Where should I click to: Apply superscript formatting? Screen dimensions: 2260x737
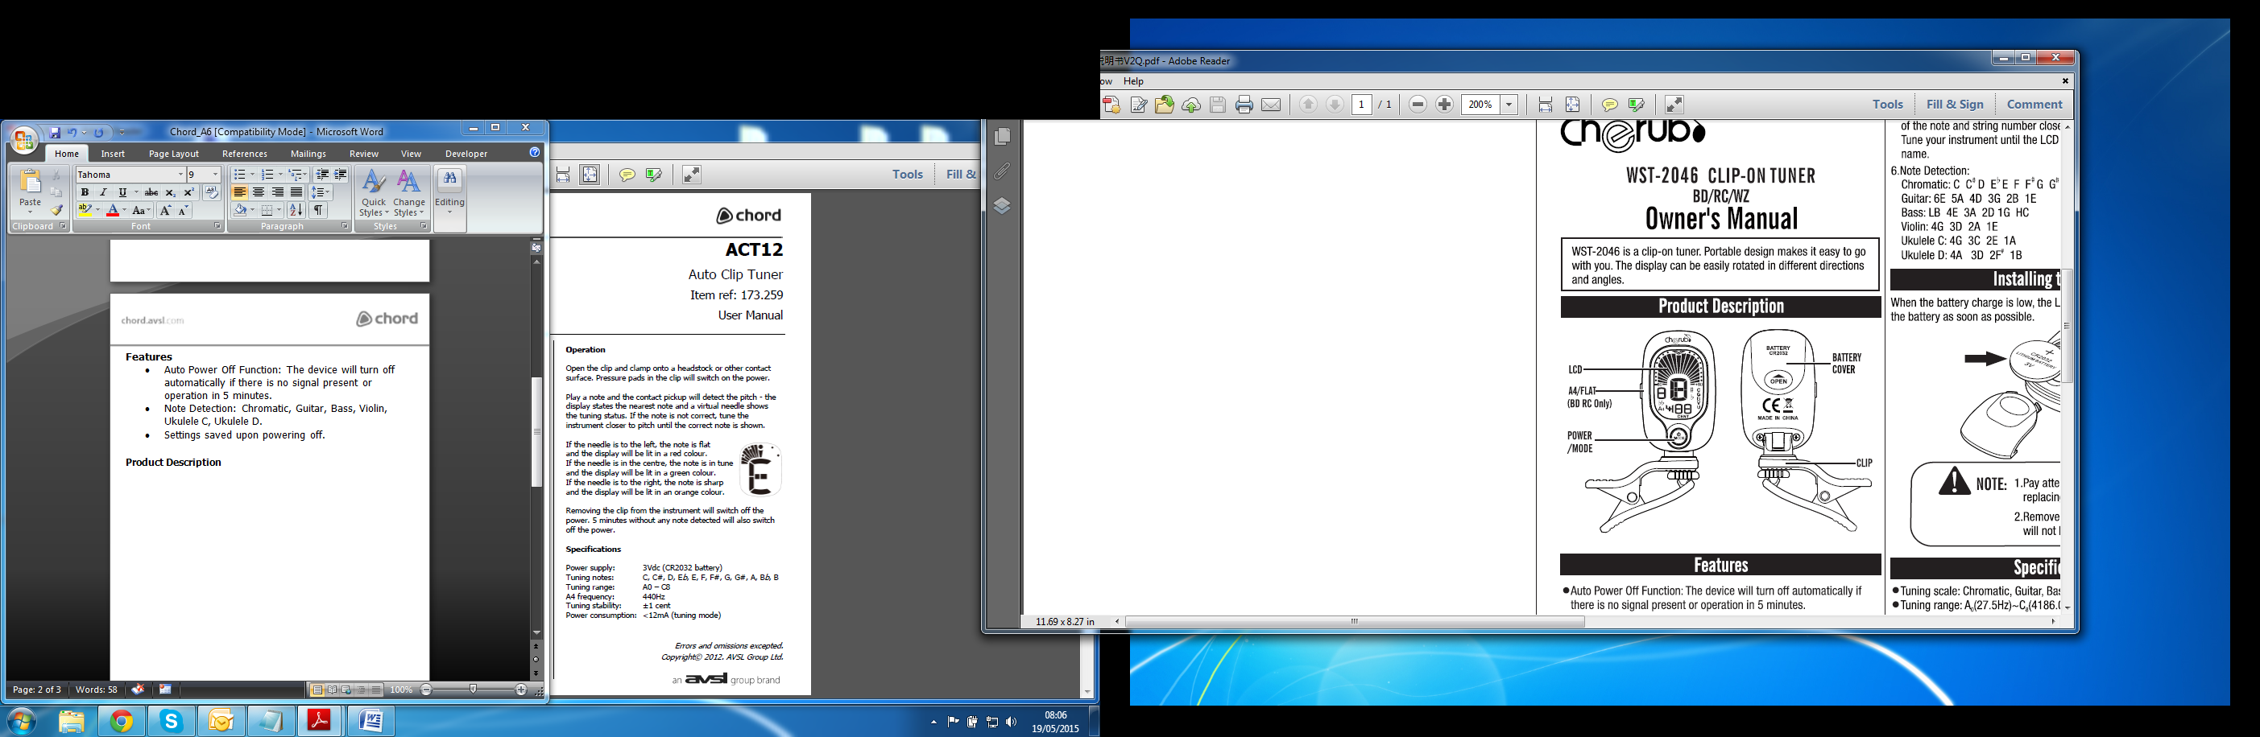click(x=188, y=193)
